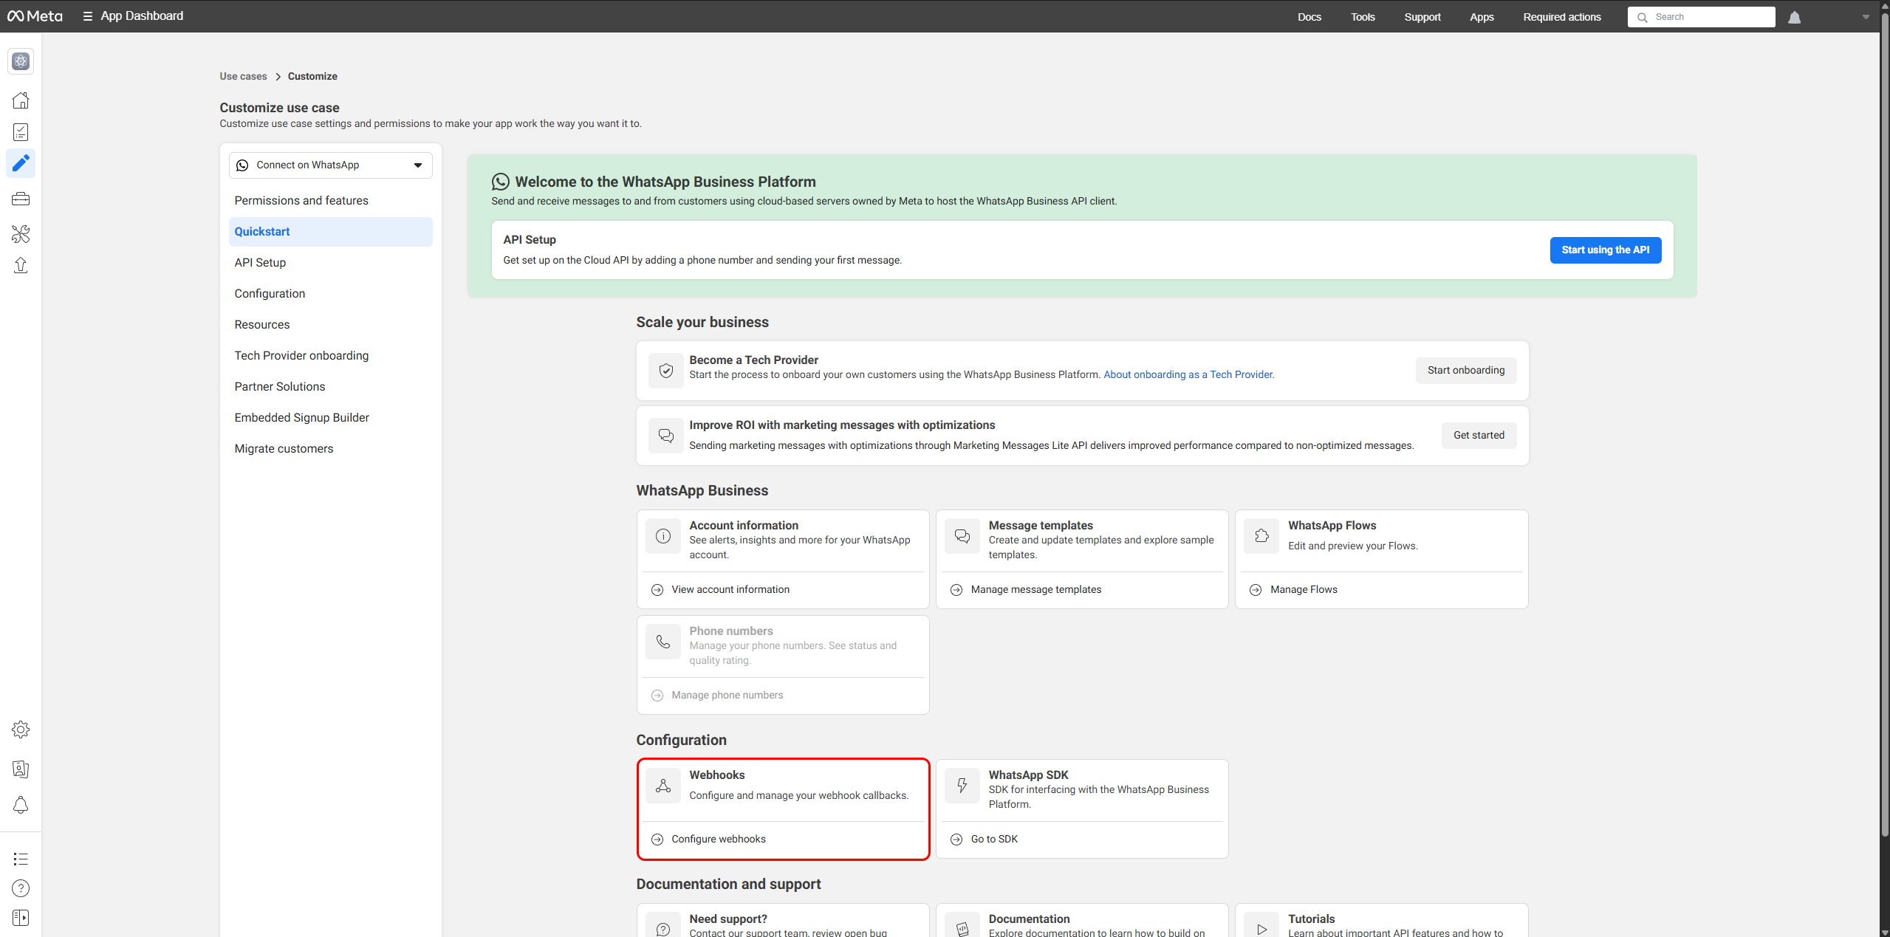Click the WhatsApp Flows puzzle icon

[x=1261, y=536]
